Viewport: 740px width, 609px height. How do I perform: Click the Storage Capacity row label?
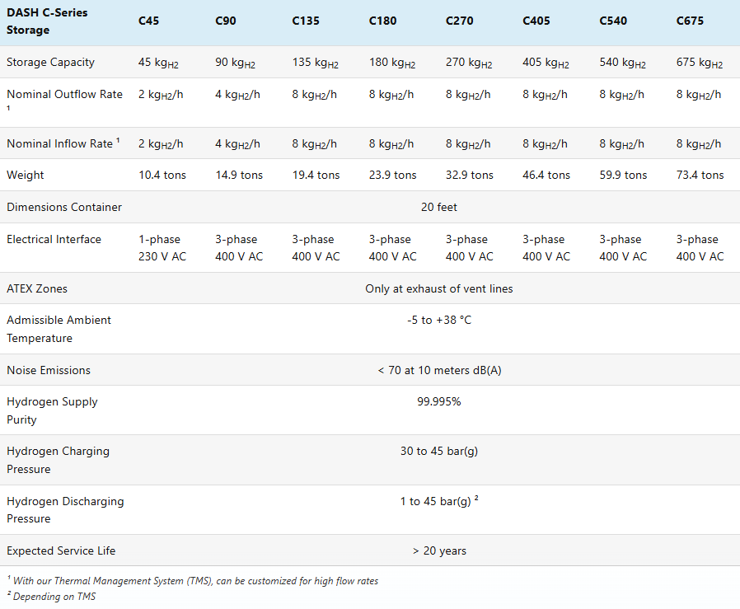click(x=50, y=62)
